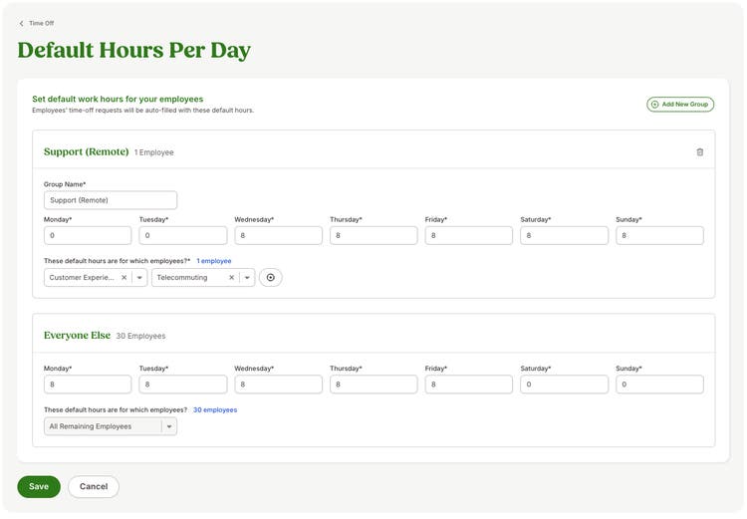747x519 pixels.
Task: Focus Wednesday hours field in Everyone Else
Action: (278, 385)
